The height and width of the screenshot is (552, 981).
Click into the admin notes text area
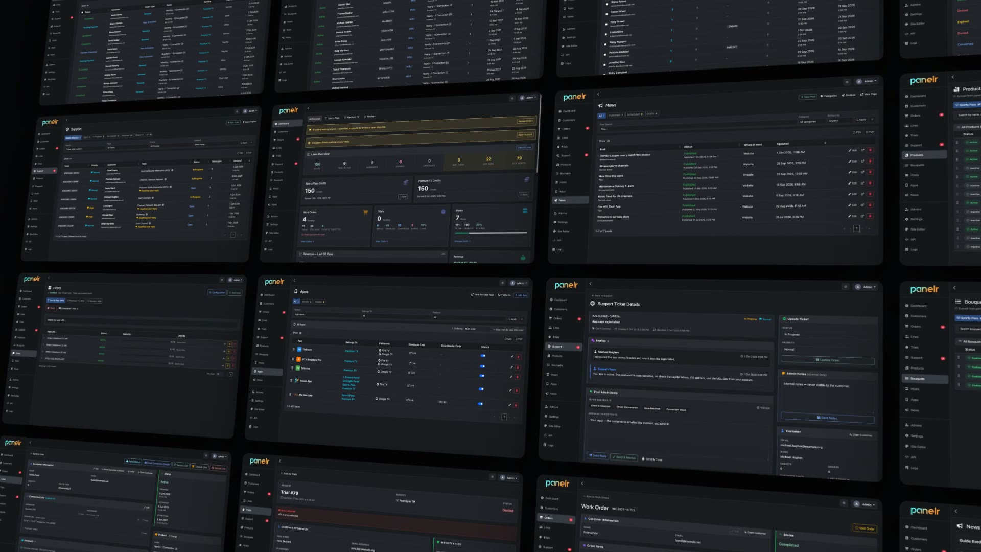pyautogui.click(x=828, y=396)
